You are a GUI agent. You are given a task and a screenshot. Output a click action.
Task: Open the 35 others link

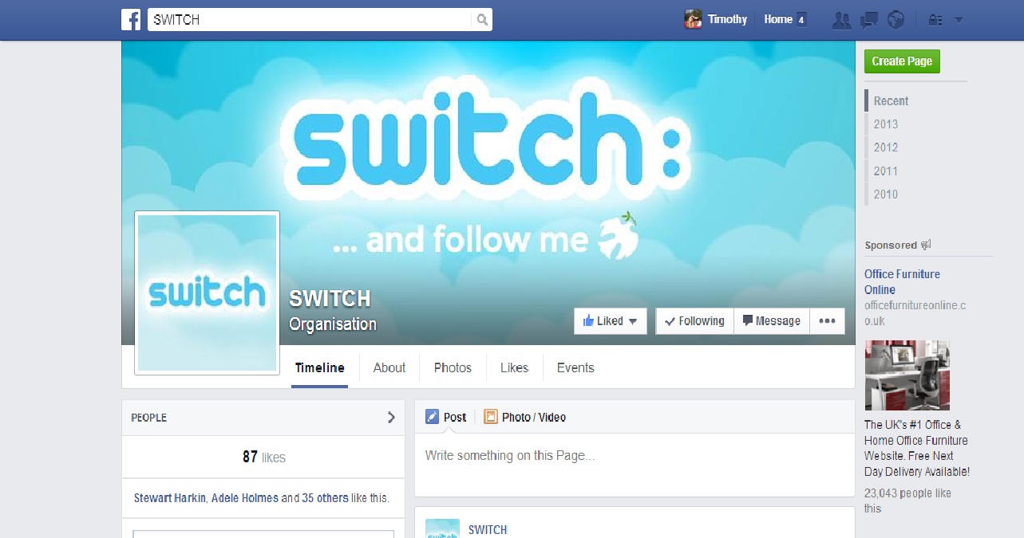click(325, 498)
